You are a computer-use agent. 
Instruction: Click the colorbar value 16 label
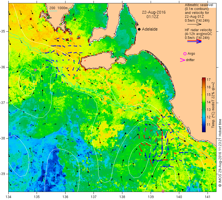tap(209, 87)
